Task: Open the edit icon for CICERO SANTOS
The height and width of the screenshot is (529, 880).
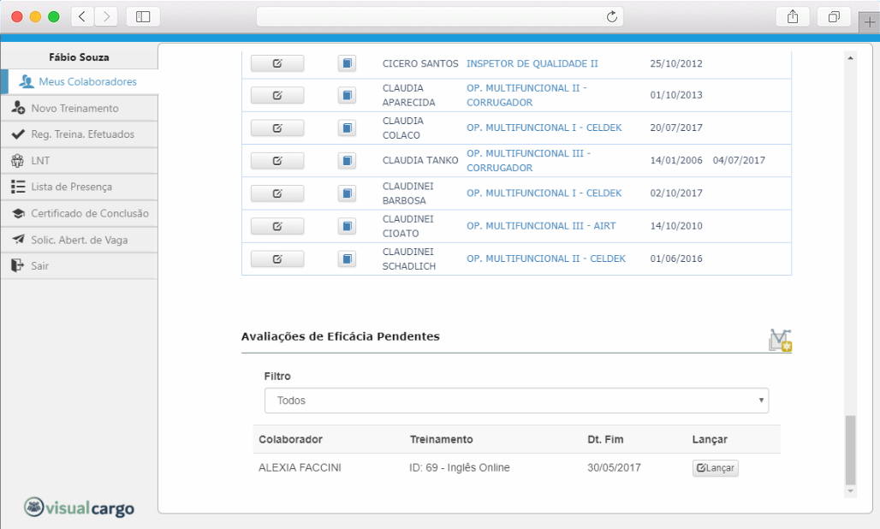Action: click(276, 62)
